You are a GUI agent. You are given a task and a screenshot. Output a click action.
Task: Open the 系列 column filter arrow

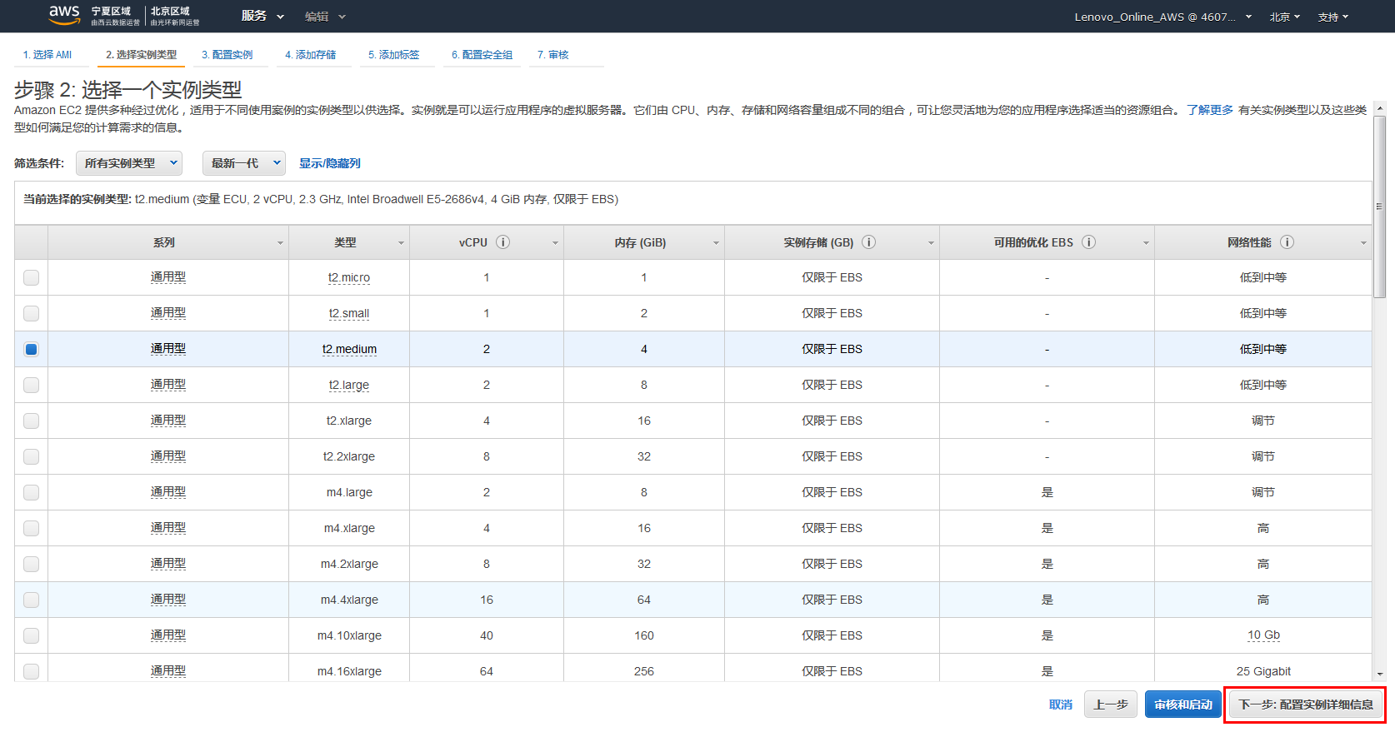(280, 243)
